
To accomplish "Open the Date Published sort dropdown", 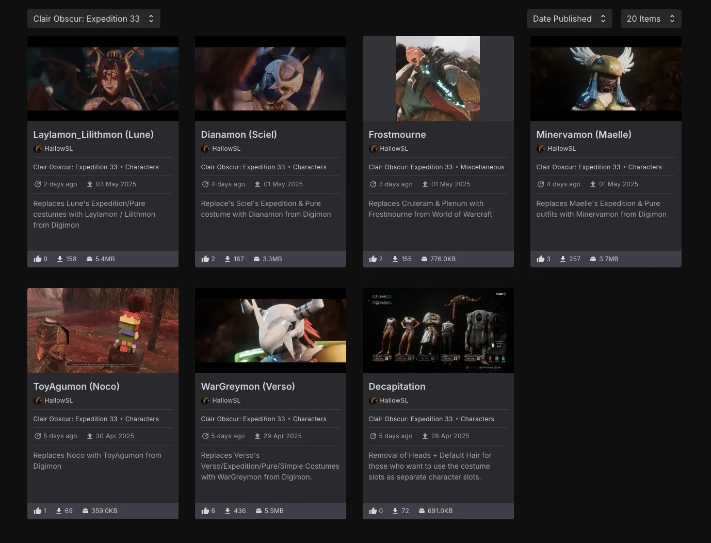I will (x=569, y=19).
